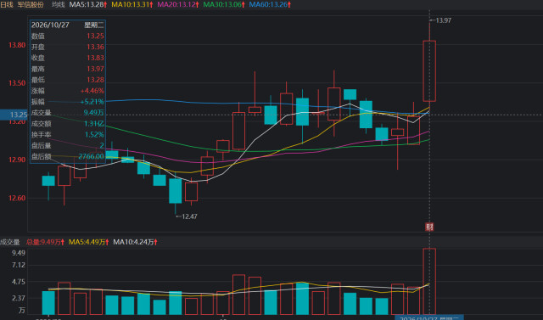This screenshot has width=543, height=320.
Task: Click the 军信股份 stock name label
Action: coord(31,5)
